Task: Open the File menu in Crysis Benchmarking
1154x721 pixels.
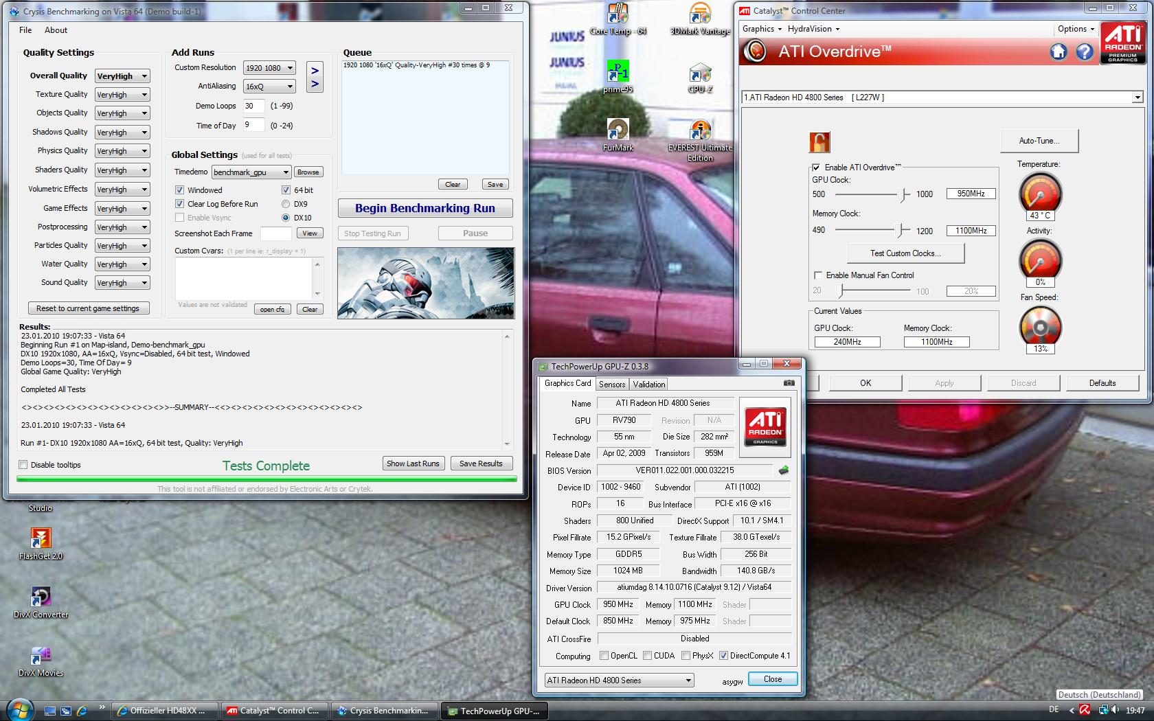Action: [25, 30]
